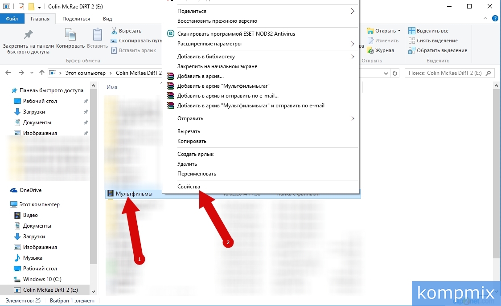Click the OneDrive cloud icon

[14, 190]
